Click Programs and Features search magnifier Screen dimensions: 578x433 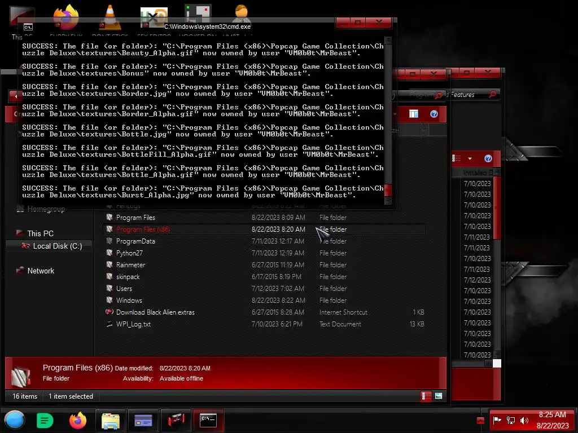(492, 95)
